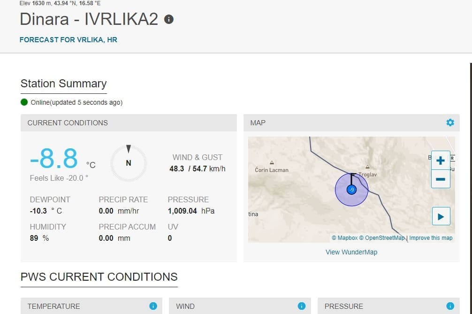Play the map animation

(x=441, y=216)
